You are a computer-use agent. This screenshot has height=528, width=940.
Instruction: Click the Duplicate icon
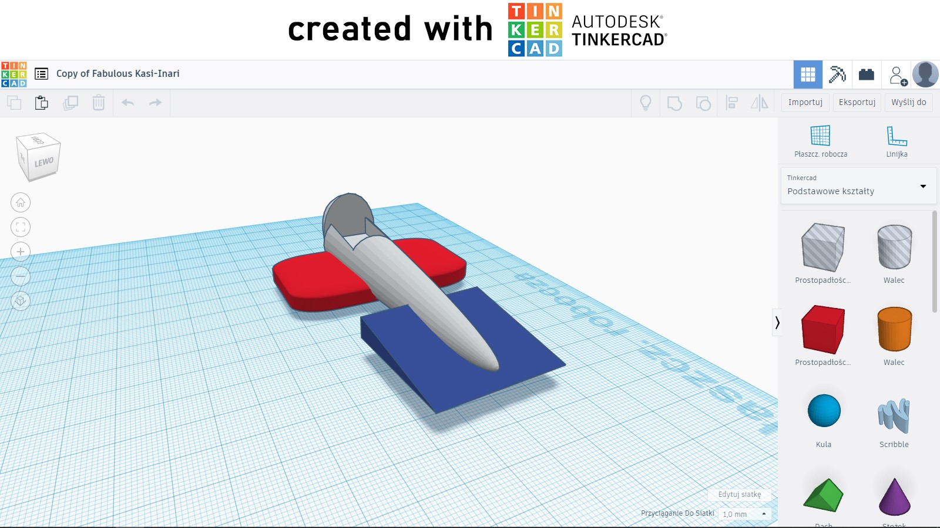point(70,103)
